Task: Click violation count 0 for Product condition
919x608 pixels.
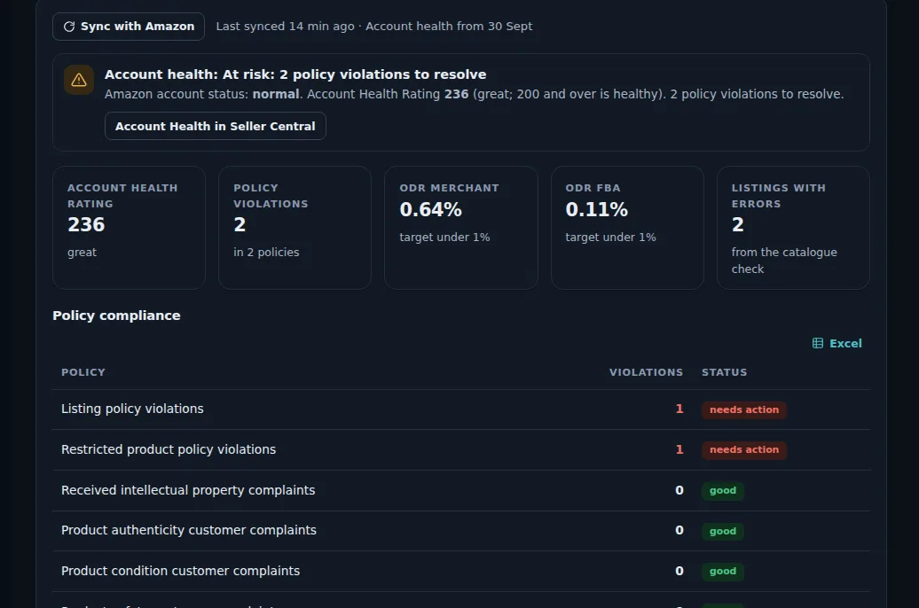Action: [679, 571]
